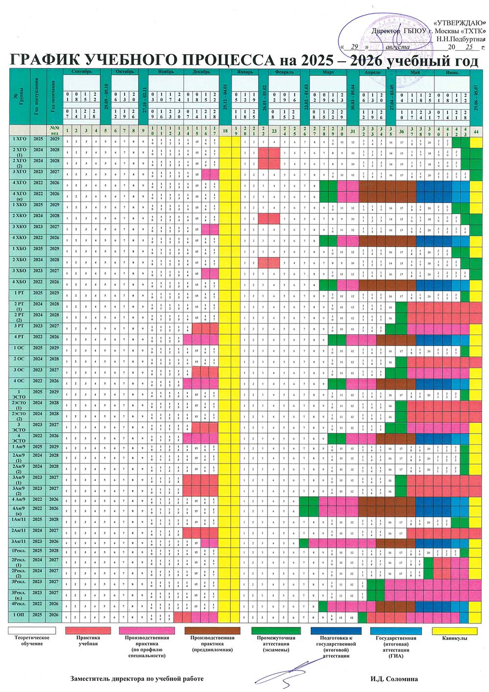Viewport: 489px width, 692px height.
Task: Click the '4 ХГО (к)' group row label
Action: pos(20,196)
